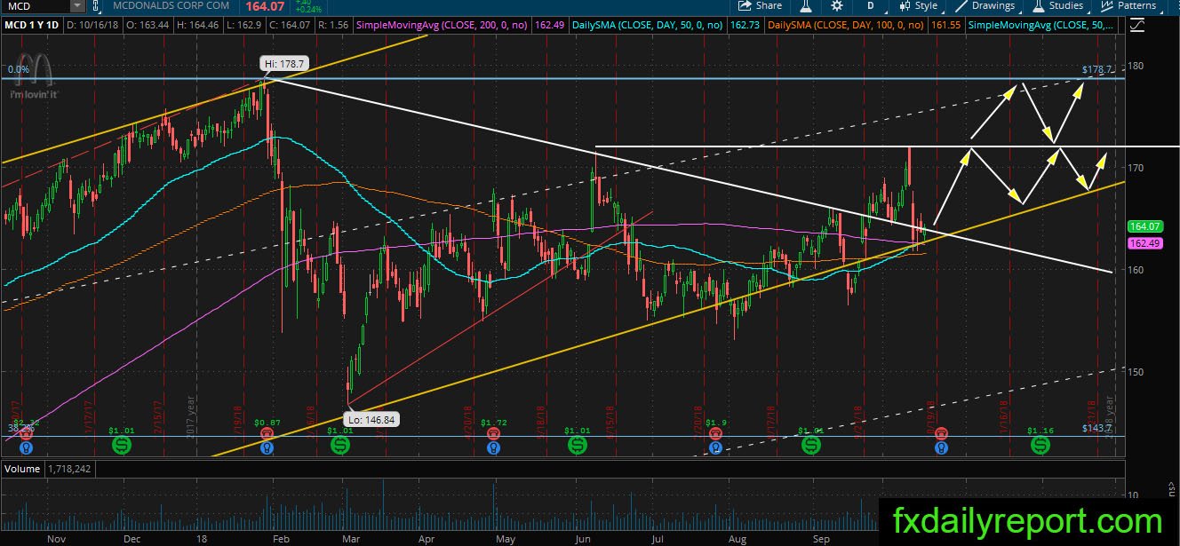The image size is (1180, 546).
Task: Click the $1.16 dividend icon
Action: click(1040, 444)
